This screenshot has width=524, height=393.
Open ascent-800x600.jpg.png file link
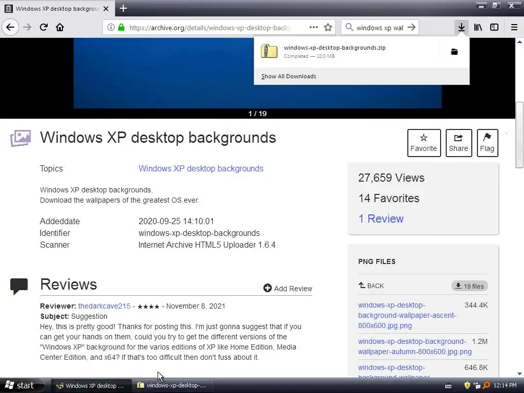[407, 315]
